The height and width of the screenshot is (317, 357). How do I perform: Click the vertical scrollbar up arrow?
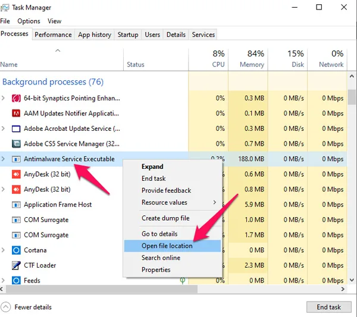point(352,76)
